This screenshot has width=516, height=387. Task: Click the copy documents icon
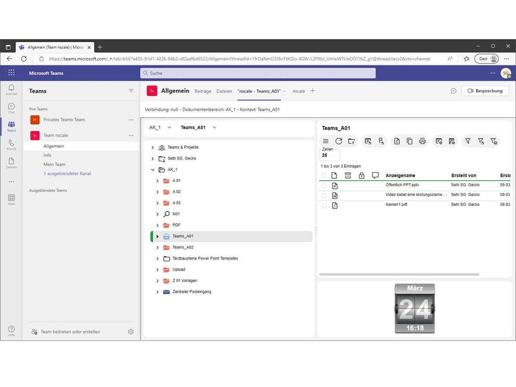(x=409, y=141)
